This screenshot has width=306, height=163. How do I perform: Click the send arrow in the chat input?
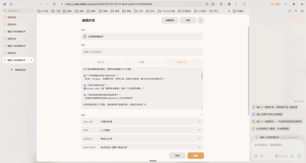[x=299, y=156]
